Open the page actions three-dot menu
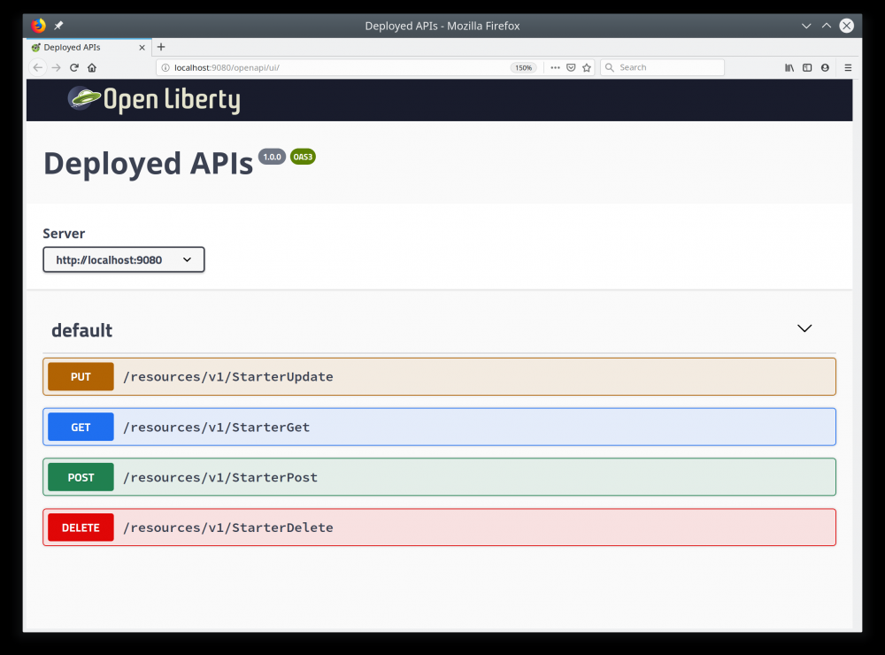885x655 pixels. coord(555,67)
